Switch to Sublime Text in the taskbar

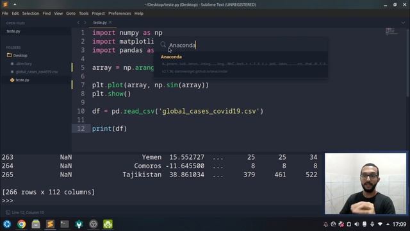[50, 224]
